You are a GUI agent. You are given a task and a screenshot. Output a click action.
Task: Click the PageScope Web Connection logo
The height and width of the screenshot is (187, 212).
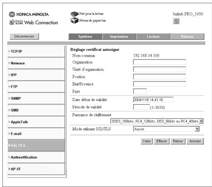tap(34, 22)
